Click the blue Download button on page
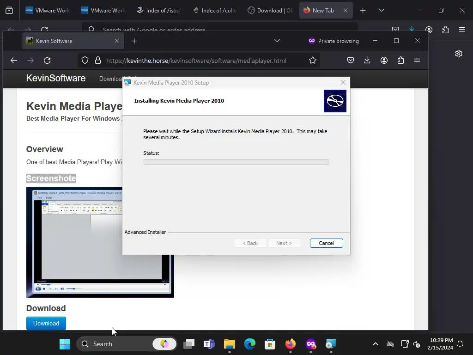 click(46, 323)
